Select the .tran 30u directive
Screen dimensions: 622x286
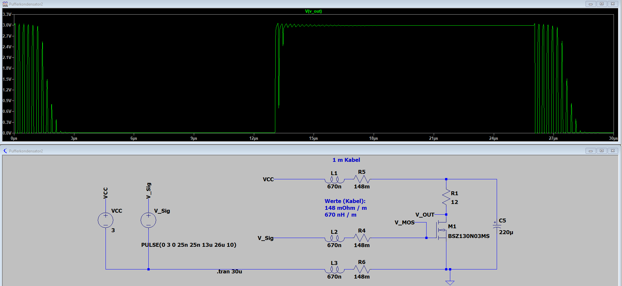230,271
